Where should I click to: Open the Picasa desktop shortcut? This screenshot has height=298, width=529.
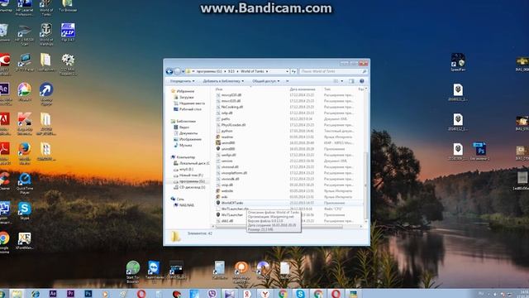pos(24,92)
